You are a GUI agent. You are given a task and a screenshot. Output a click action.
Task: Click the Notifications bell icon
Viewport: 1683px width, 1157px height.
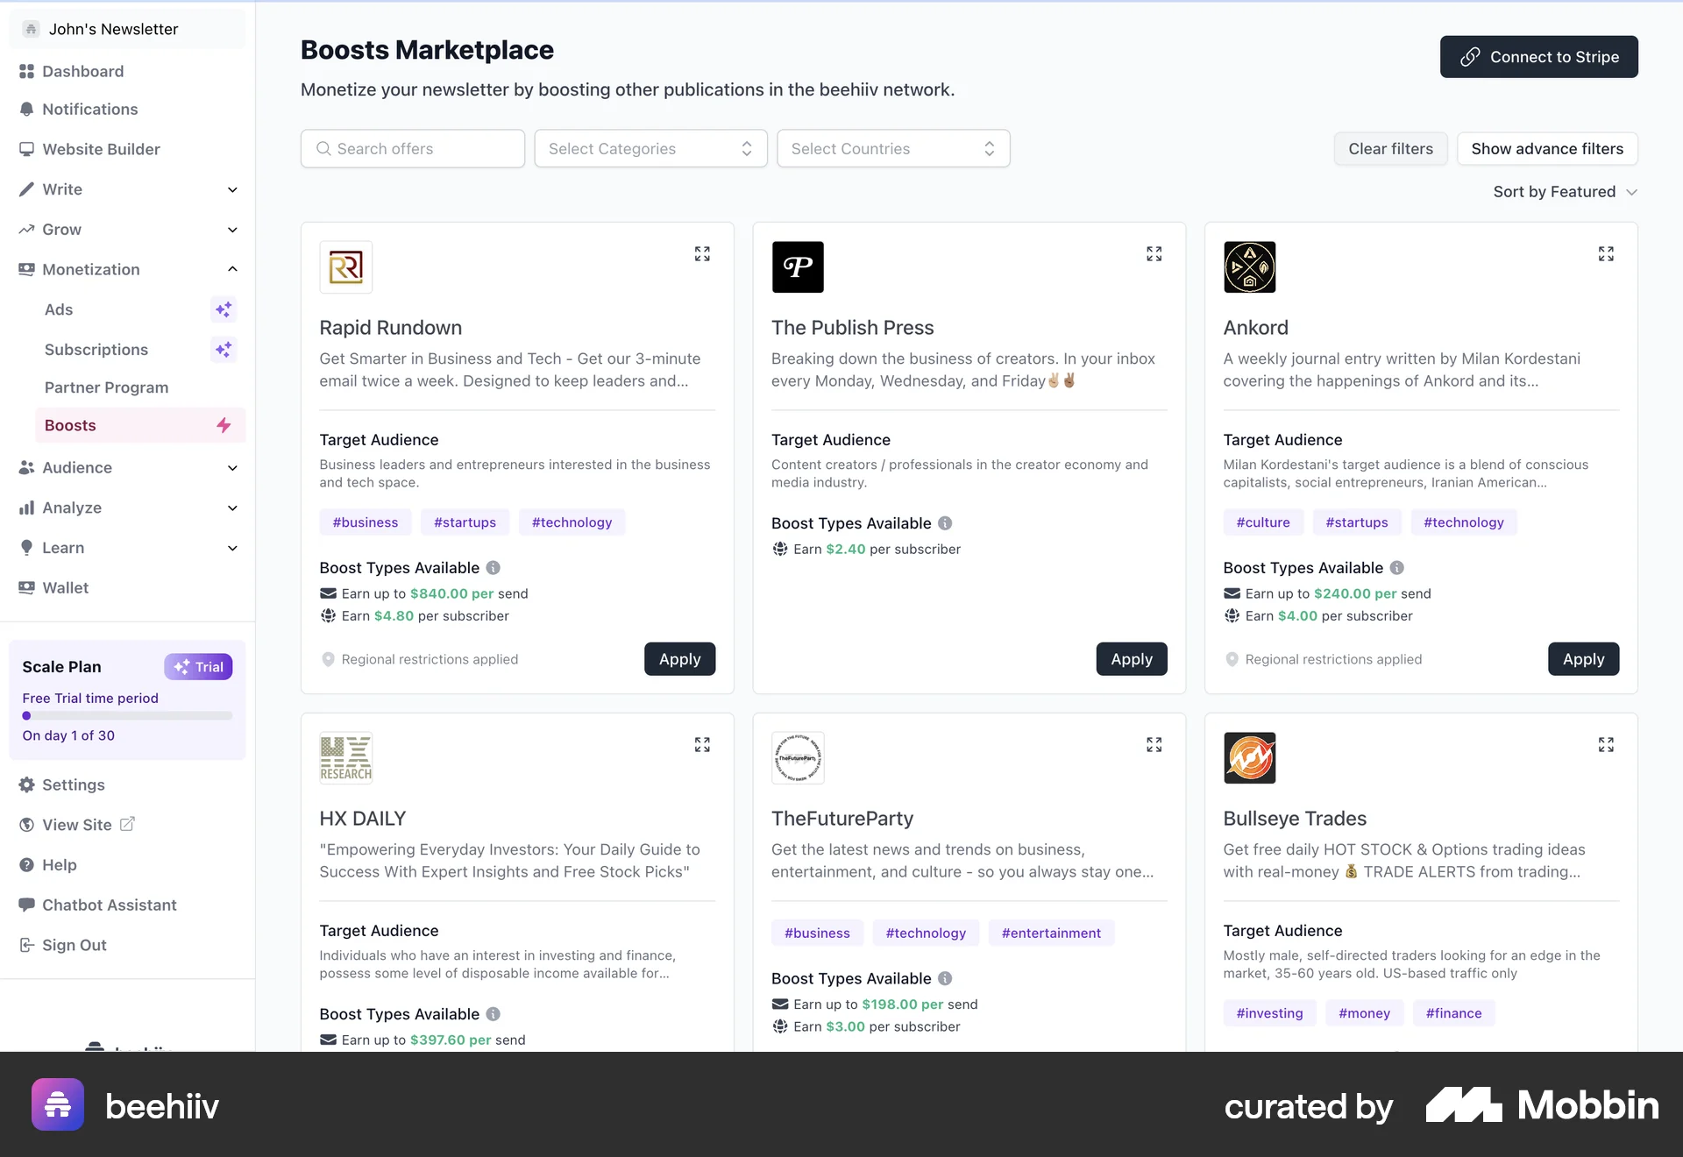(27, 110)
